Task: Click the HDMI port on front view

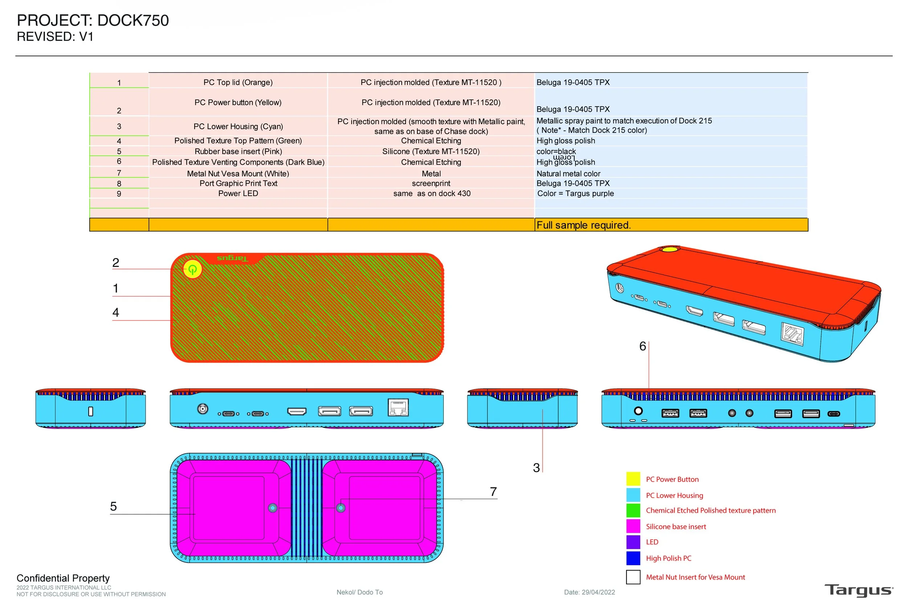Action: pyautogui.click(x=296, y=412)
